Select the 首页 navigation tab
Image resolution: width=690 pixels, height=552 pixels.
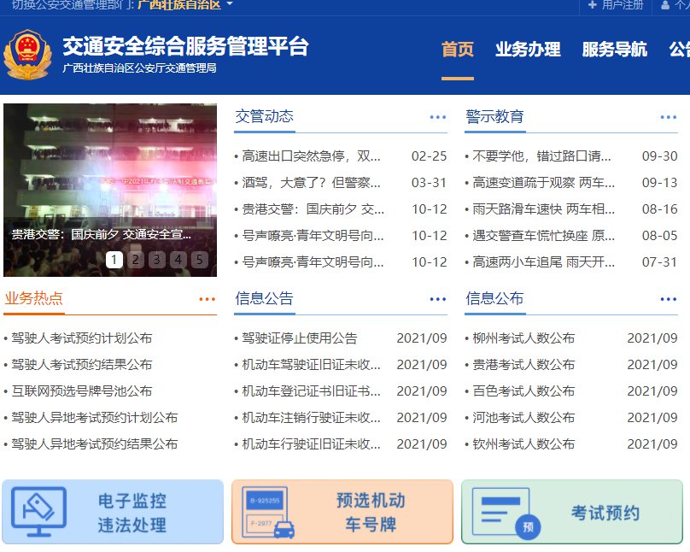pos(458,50)
